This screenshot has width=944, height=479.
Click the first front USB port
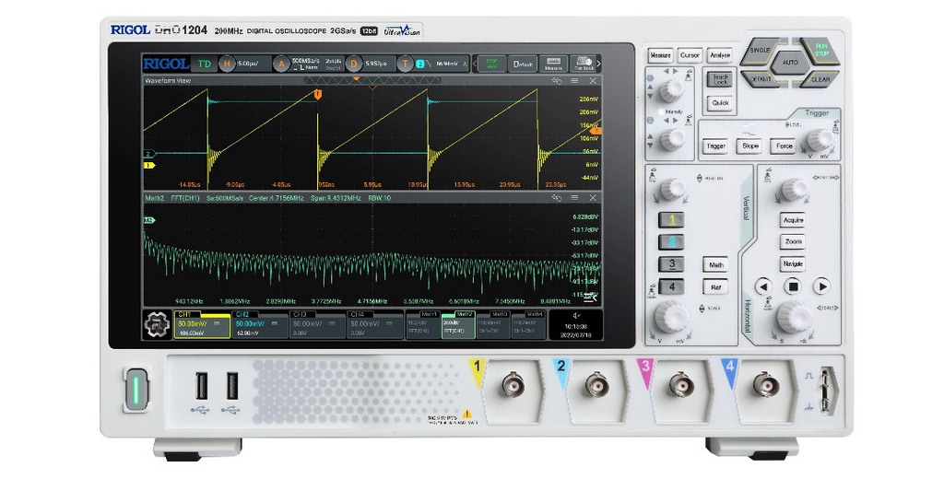(x=202, y=386)
